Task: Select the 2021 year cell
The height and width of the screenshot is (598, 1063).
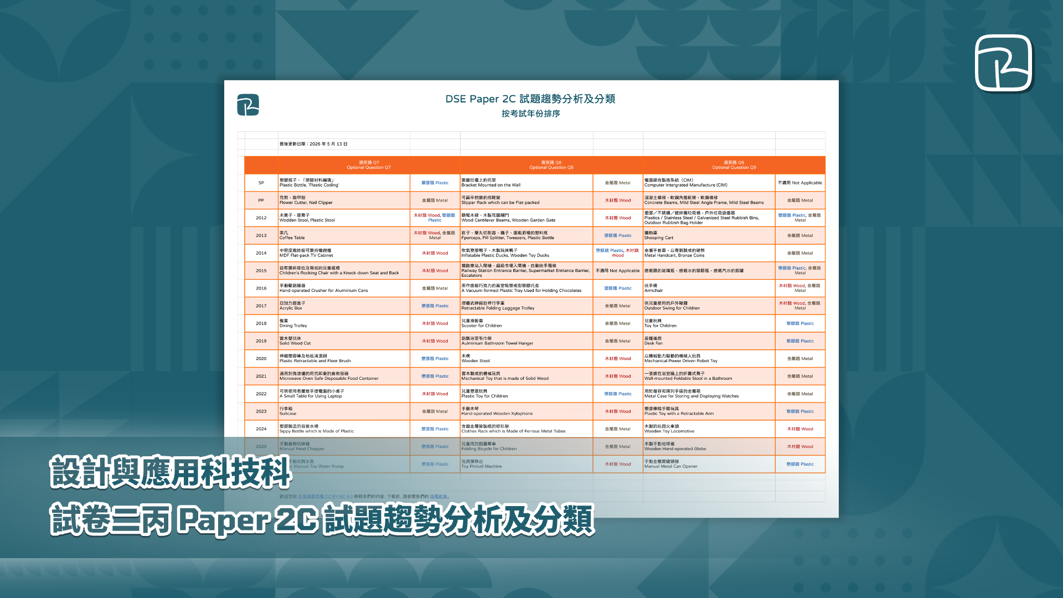Action: coord(261,376)
